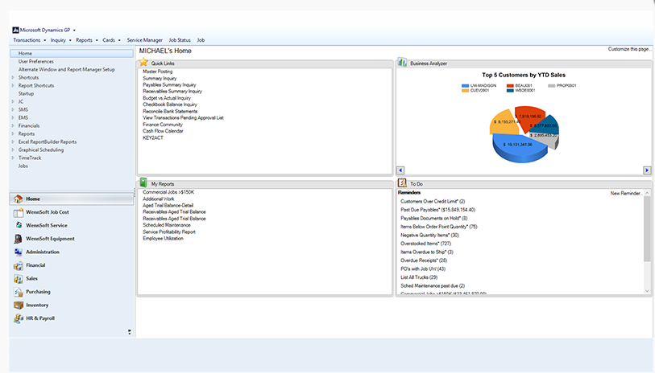This screenshot has height=373, width=655.
Task: Click the Quick Links star icon
Action: pyautogui.click(x=143, y=63)
